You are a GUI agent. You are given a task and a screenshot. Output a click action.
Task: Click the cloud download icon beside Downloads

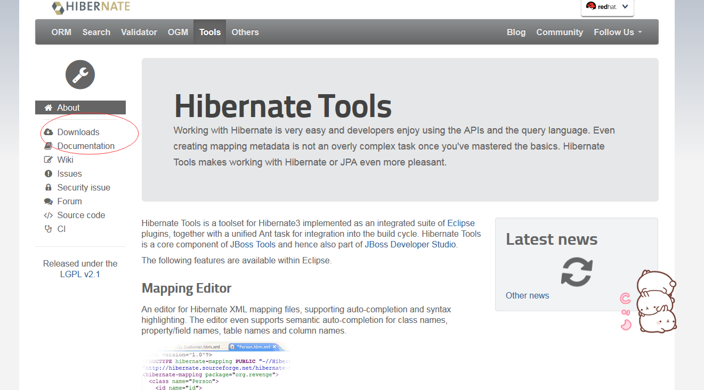coord(48,132)
